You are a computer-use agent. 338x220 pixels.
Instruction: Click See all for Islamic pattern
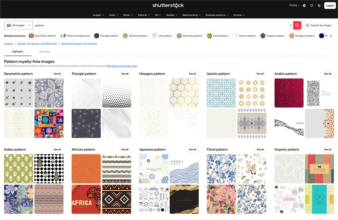point(260,74)
